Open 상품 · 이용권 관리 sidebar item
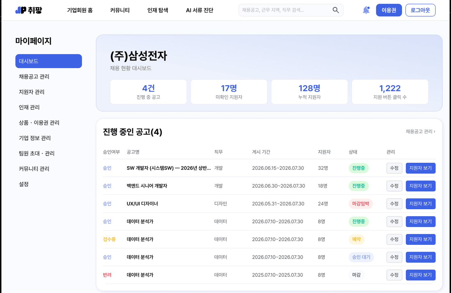The height and width of the screenshot is (293, 451). 39,122
